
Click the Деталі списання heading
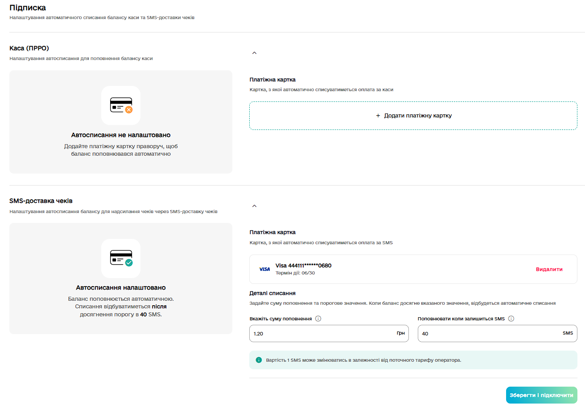click(272, 293)
